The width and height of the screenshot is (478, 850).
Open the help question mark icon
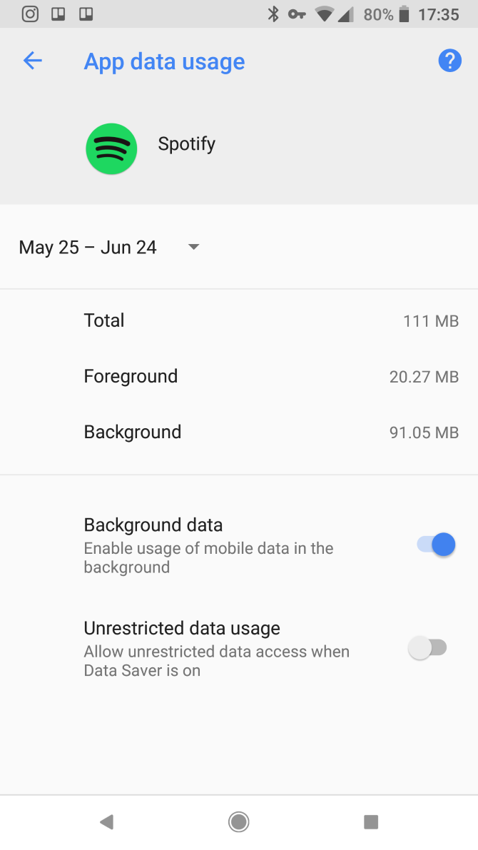coord(449,61)
